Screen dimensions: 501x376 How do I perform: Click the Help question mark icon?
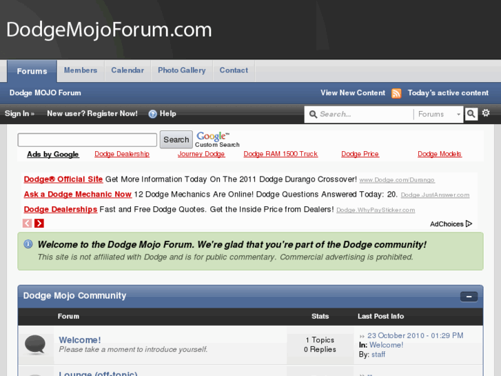tap(153, 114)
